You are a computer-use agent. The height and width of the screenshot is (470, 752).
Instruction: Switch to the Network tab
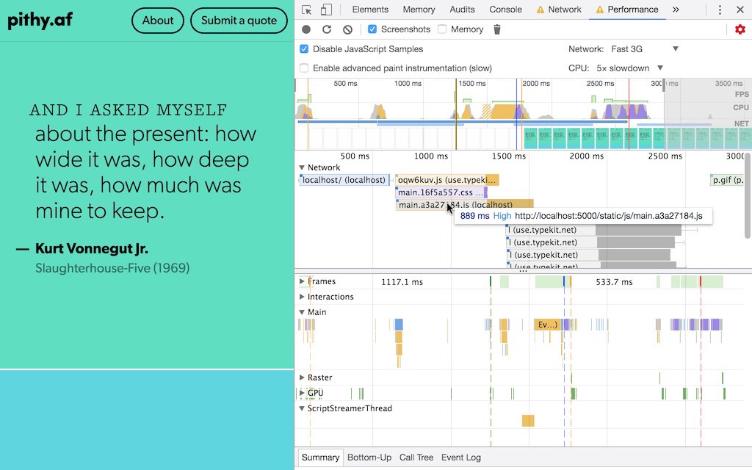click(559, 10)
